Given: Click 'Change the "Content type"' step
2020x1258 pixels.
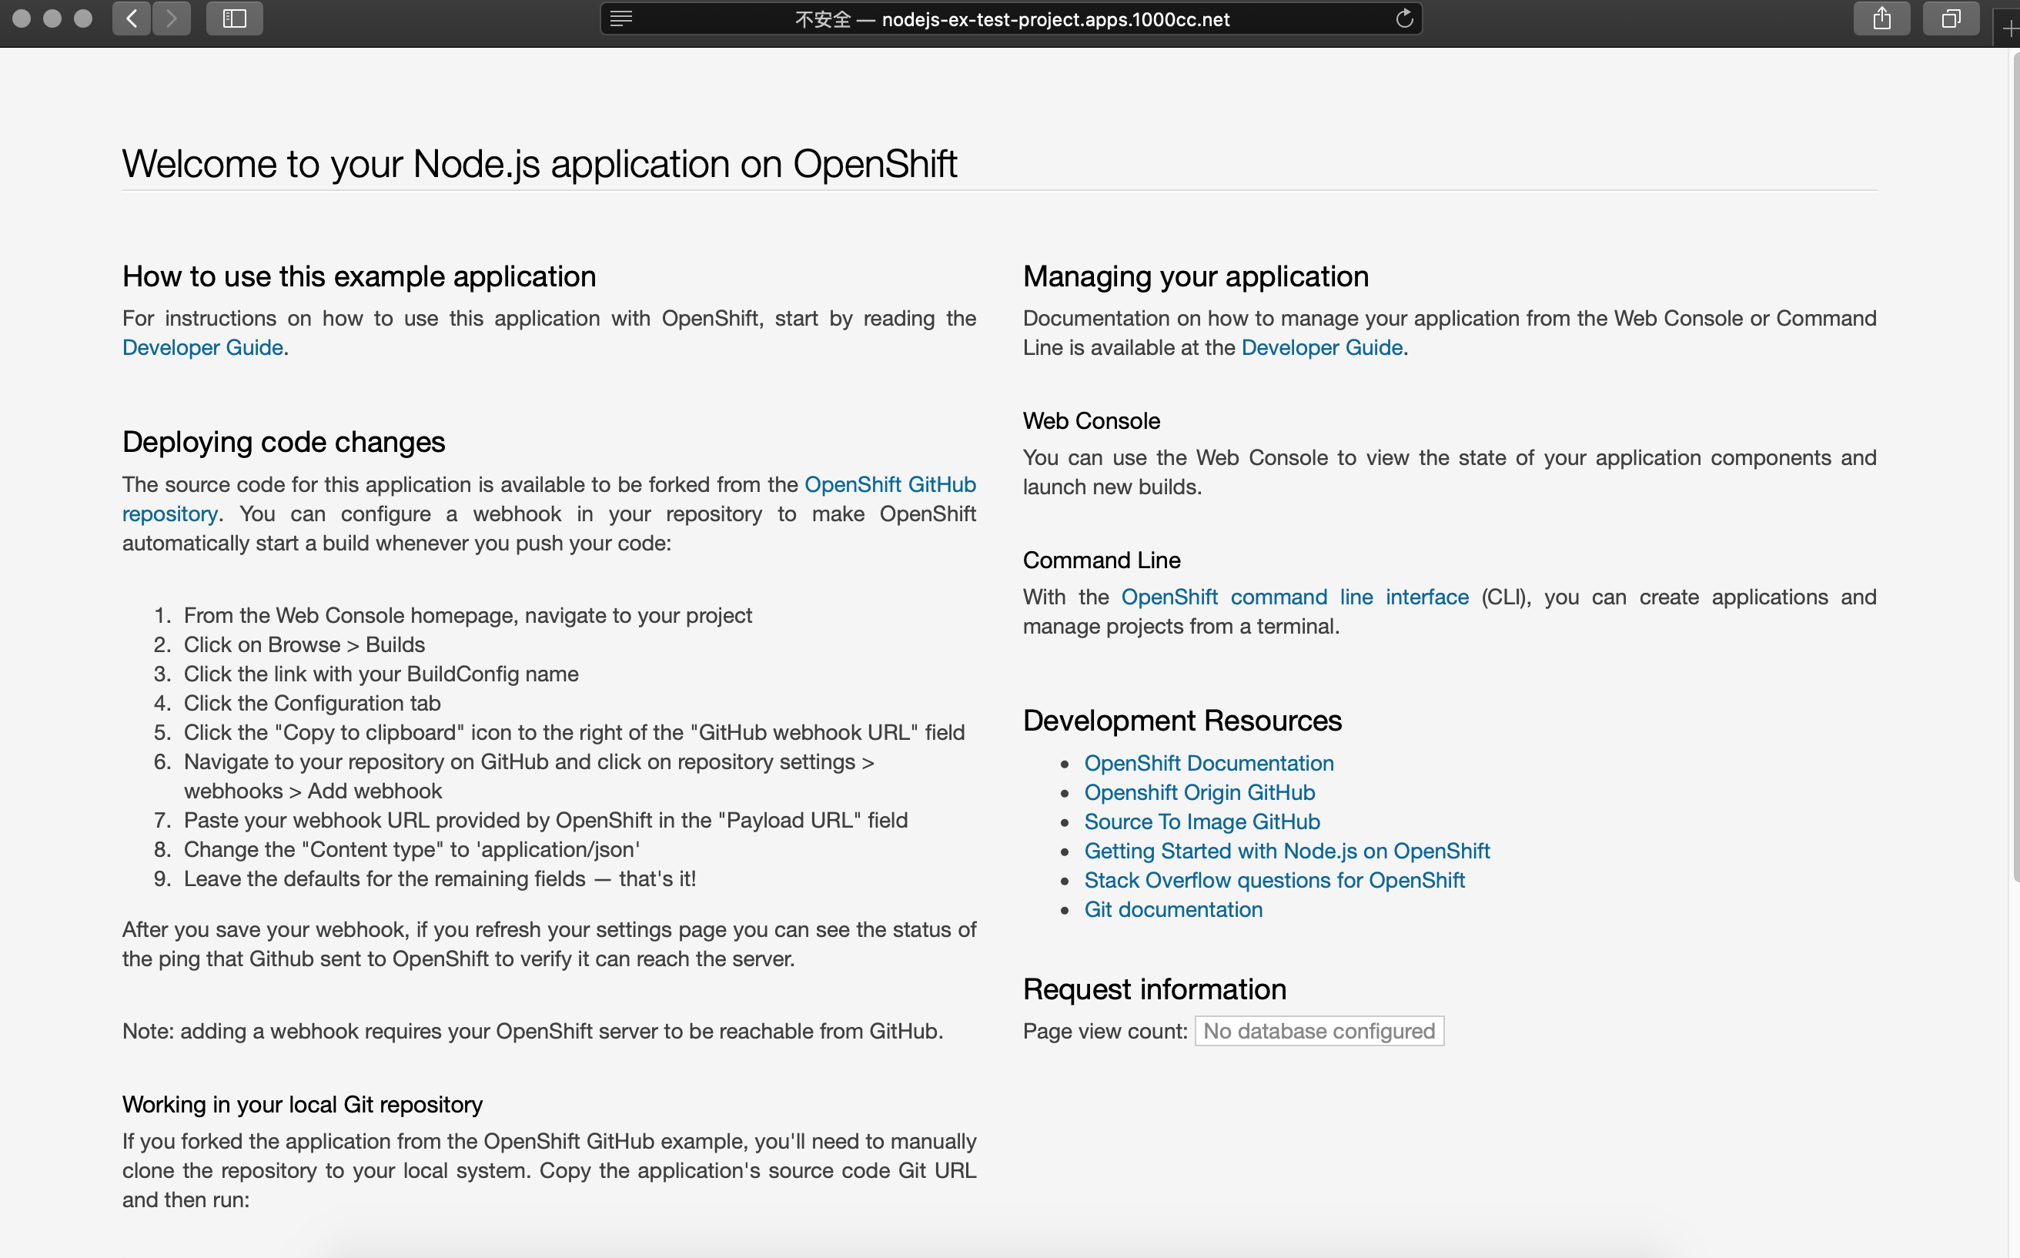Looking at the screenshot, I should tap(412, 849).
